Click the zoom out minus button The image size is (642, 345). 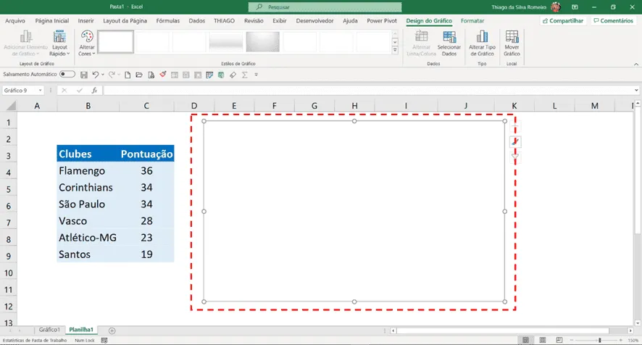[572, 340]
